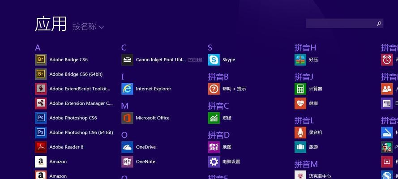398x179 pixels.
Task: Launch Microsoft Office app
Action: click(146, 118)
